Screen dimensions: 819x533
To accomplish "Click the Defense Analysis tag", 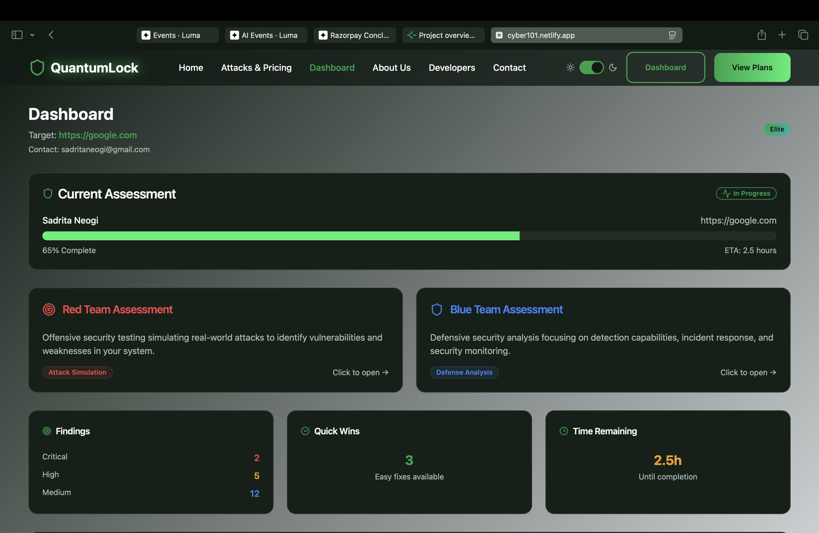I will (x=464, y=372).
